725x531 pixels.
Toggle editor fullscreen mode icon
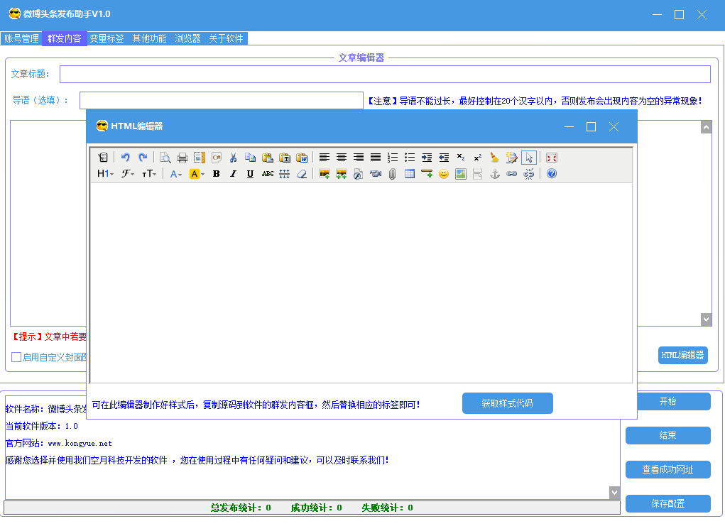point(552,158)
